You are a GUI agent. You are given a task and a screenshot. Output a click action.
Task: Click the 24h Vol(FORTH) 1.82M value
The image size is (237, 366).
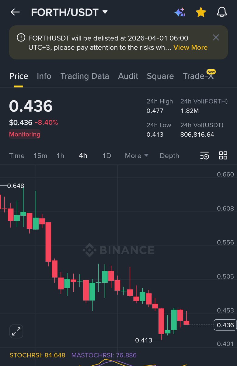click(190, 111)
